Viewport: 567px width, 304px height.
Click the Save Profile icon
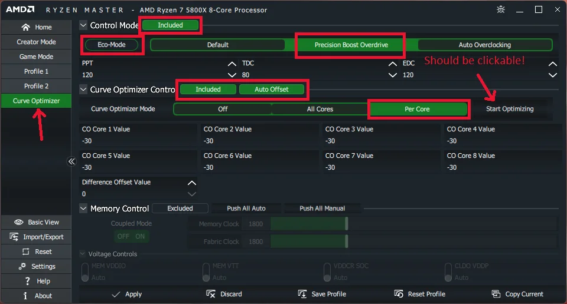302,294
